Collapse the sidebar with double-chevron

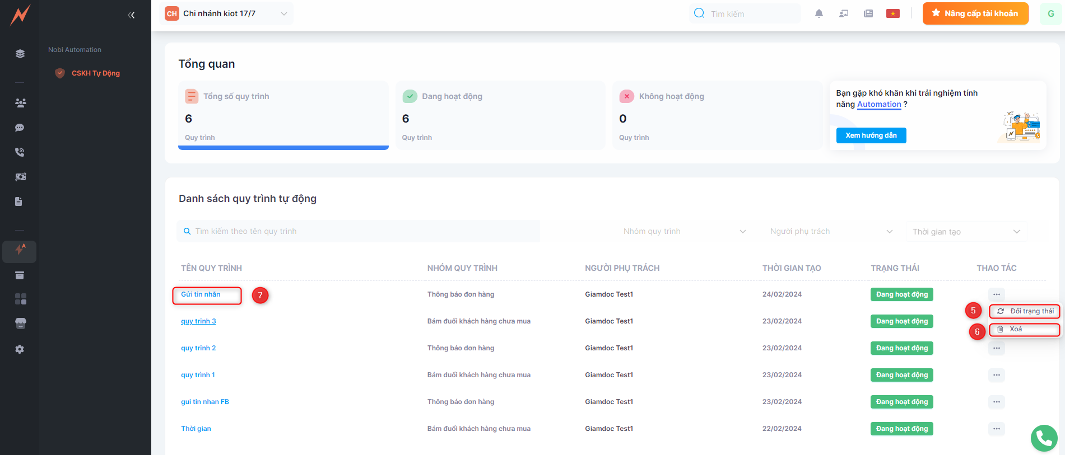[x=131, y=15]
